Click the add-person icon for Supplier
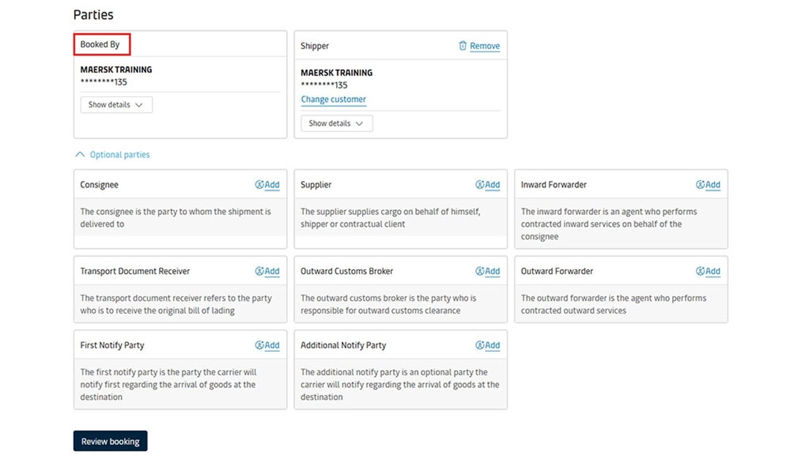 pos(480,185)
